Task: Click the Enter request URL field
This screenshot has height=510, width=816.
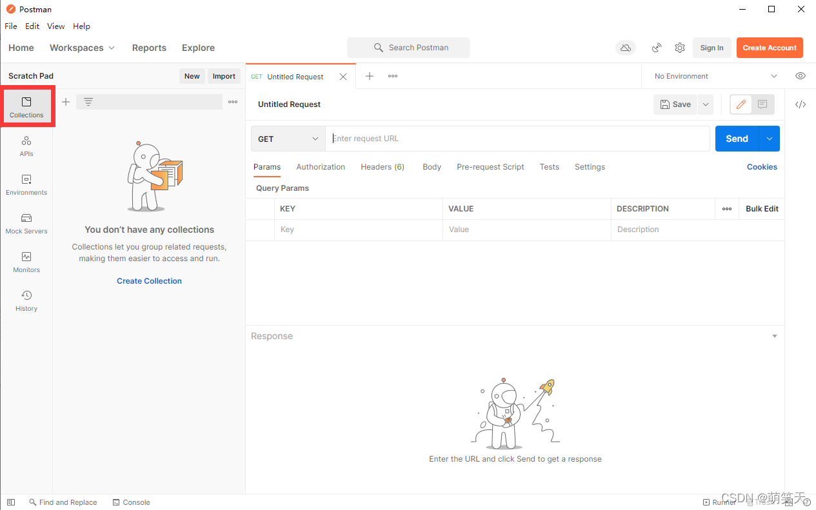Action: click(x=517, y=139)
